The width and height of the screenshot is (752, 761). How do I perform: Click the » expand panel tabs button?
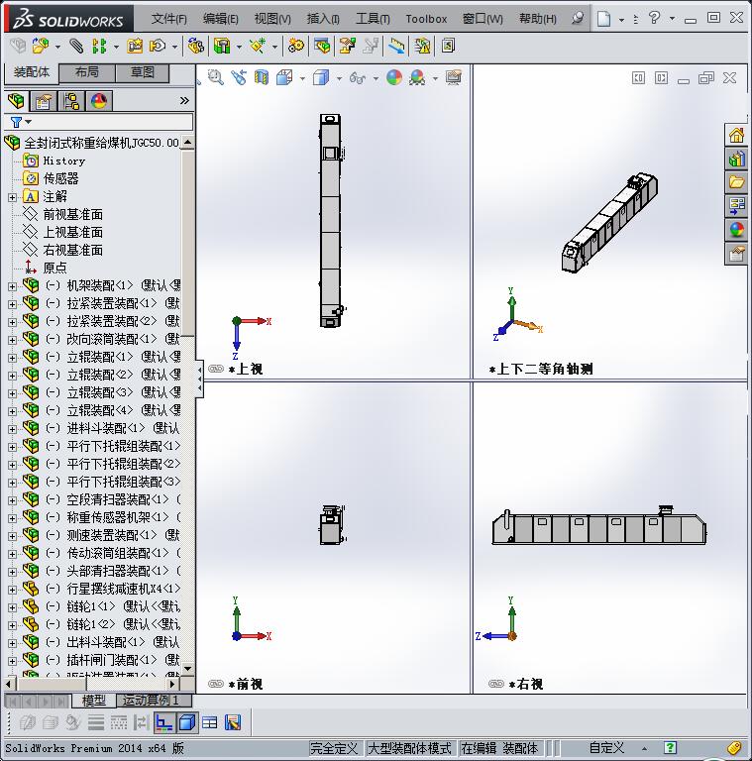point(184,101)
